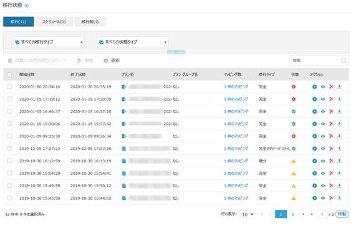
Task: Open mapping link in 2019-12-05 17:27:23 row
Action: pyautogui.click(x=236, y=149)
